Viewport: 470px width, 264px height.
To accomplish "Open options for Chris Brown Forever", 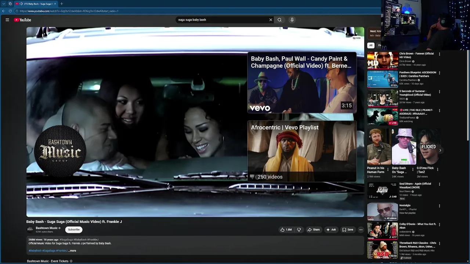I will tap(440, 54).
